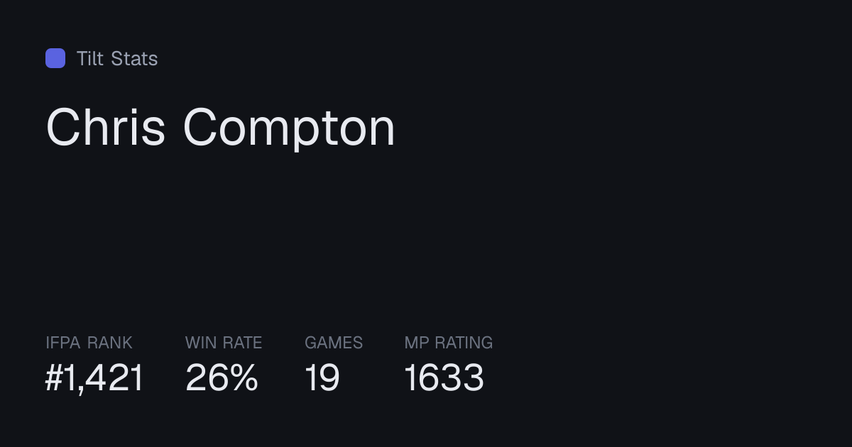
Task: Select the 19 games played value
Action: click(x=322, y=377)
